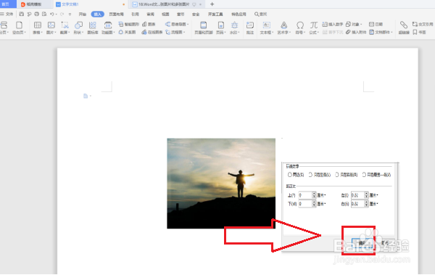This screenshot has width=435, height=275.
Task: Open the mind map (思维导图) dropdown
Action: coord(177,24)
